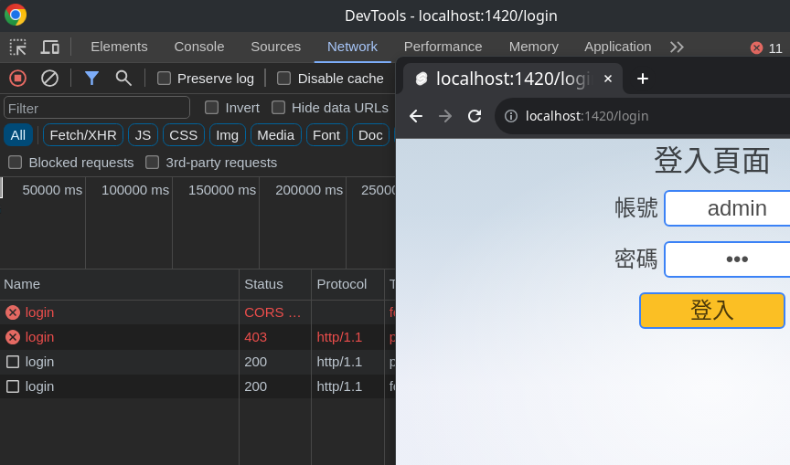
Task: Enable the Blocked requests checkbox
Action: tap(16, 162)
